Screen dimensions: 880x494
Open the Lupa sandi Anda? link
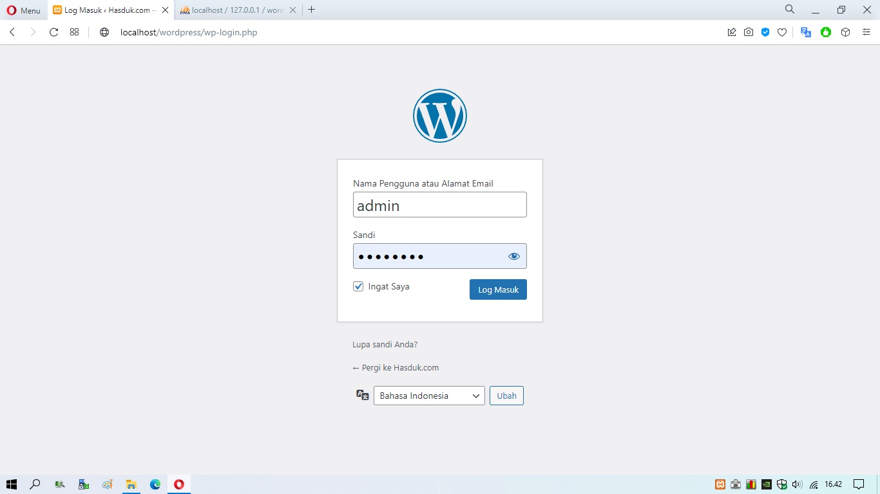pos(385,344)
